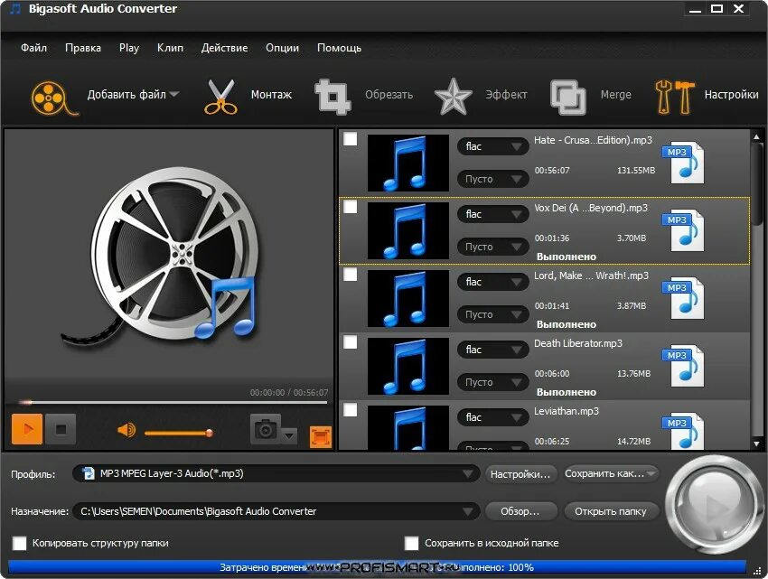Check the box for Lord, Make track
Viewport: 768px width, 579px height.
pyautogui.click(x=351, y=275)
